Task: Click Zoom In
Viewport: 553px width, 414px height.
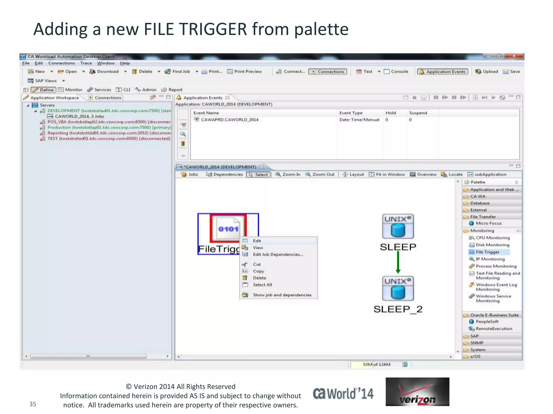Action: point(288,174)
